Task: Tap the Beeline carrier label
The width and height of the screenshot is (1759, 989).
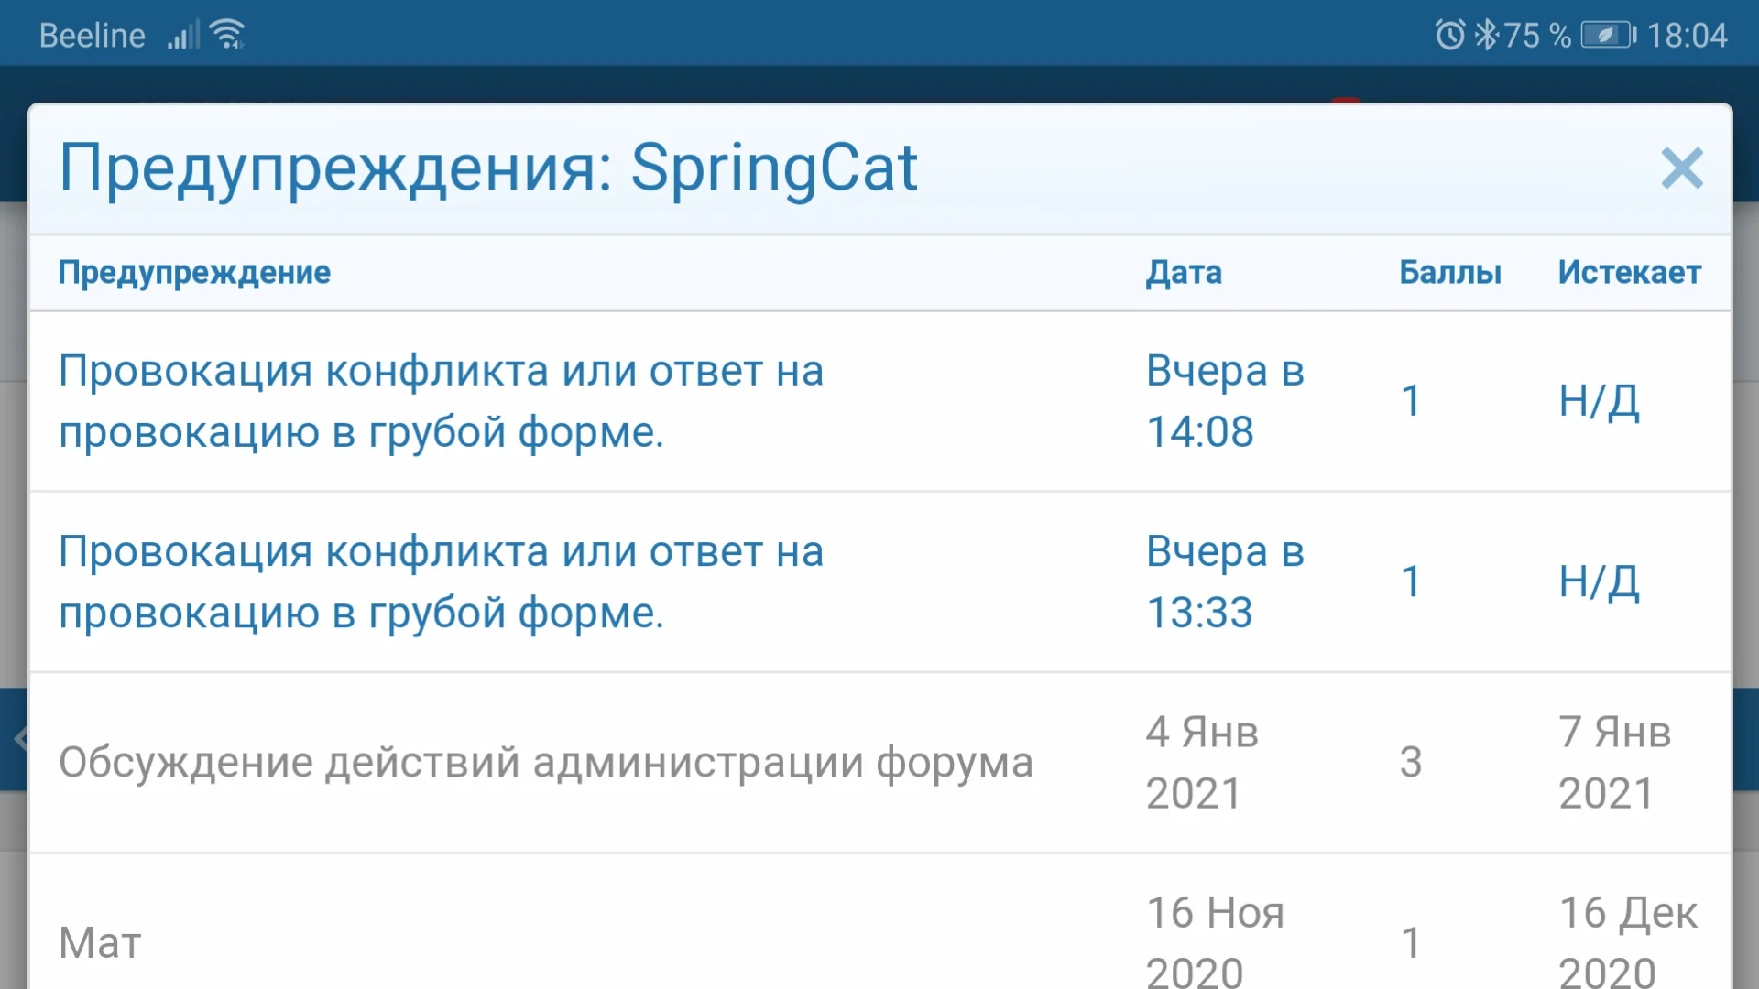Action: [x=92, y=33]
